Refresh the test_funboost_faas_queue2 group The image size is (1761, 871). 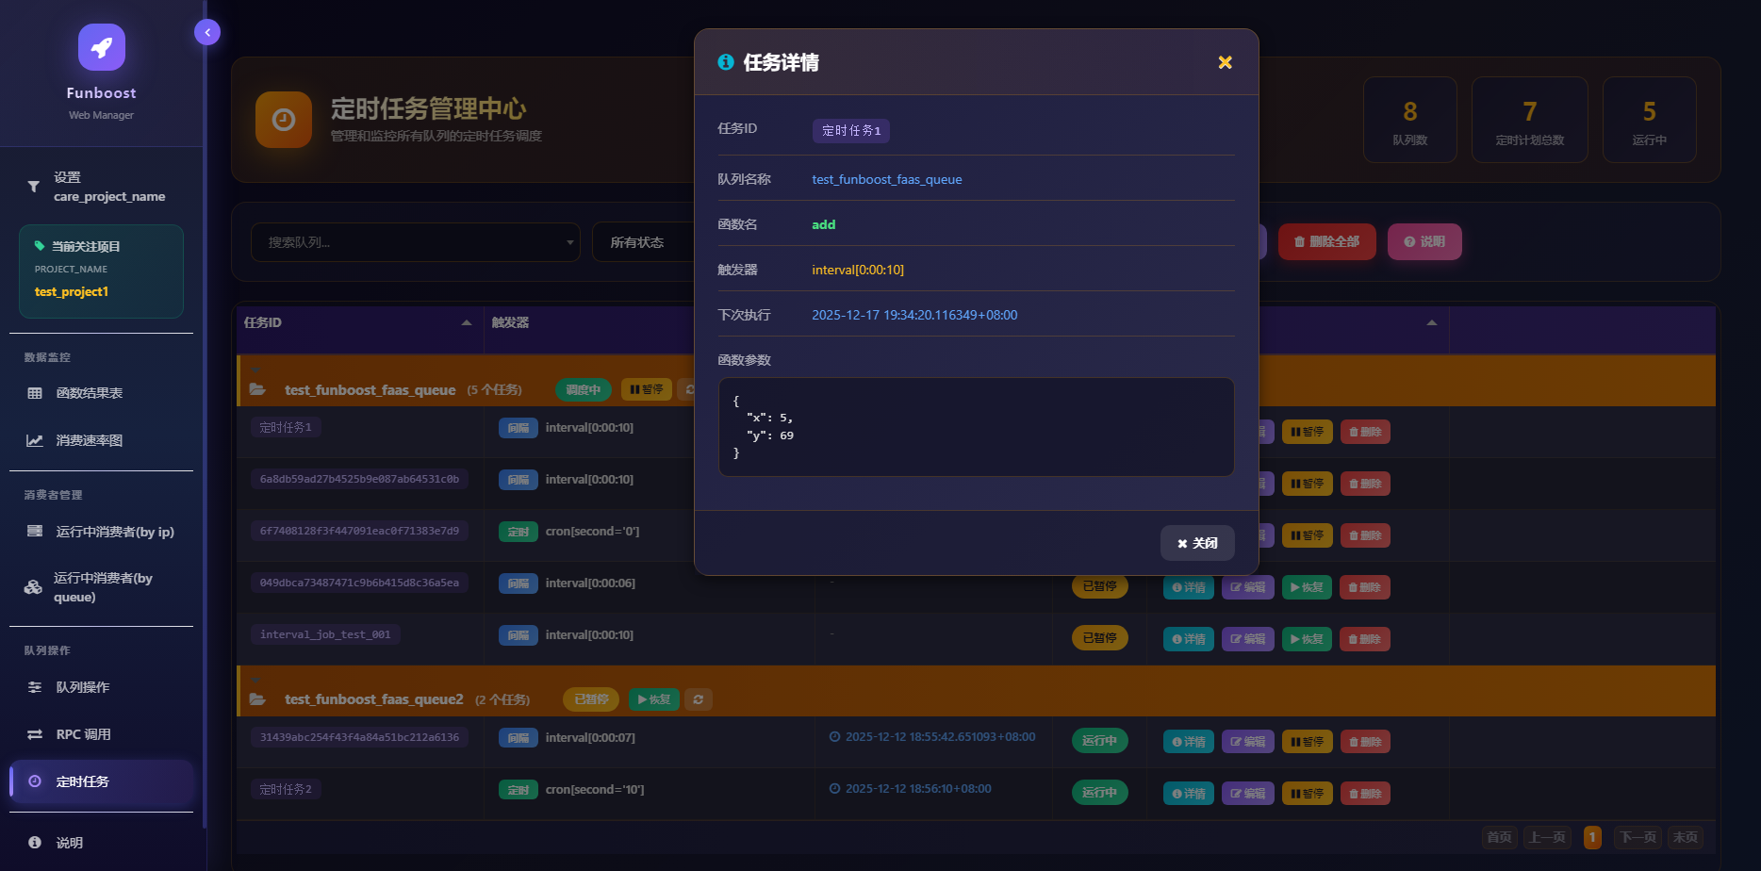click(x=699, y=699)
